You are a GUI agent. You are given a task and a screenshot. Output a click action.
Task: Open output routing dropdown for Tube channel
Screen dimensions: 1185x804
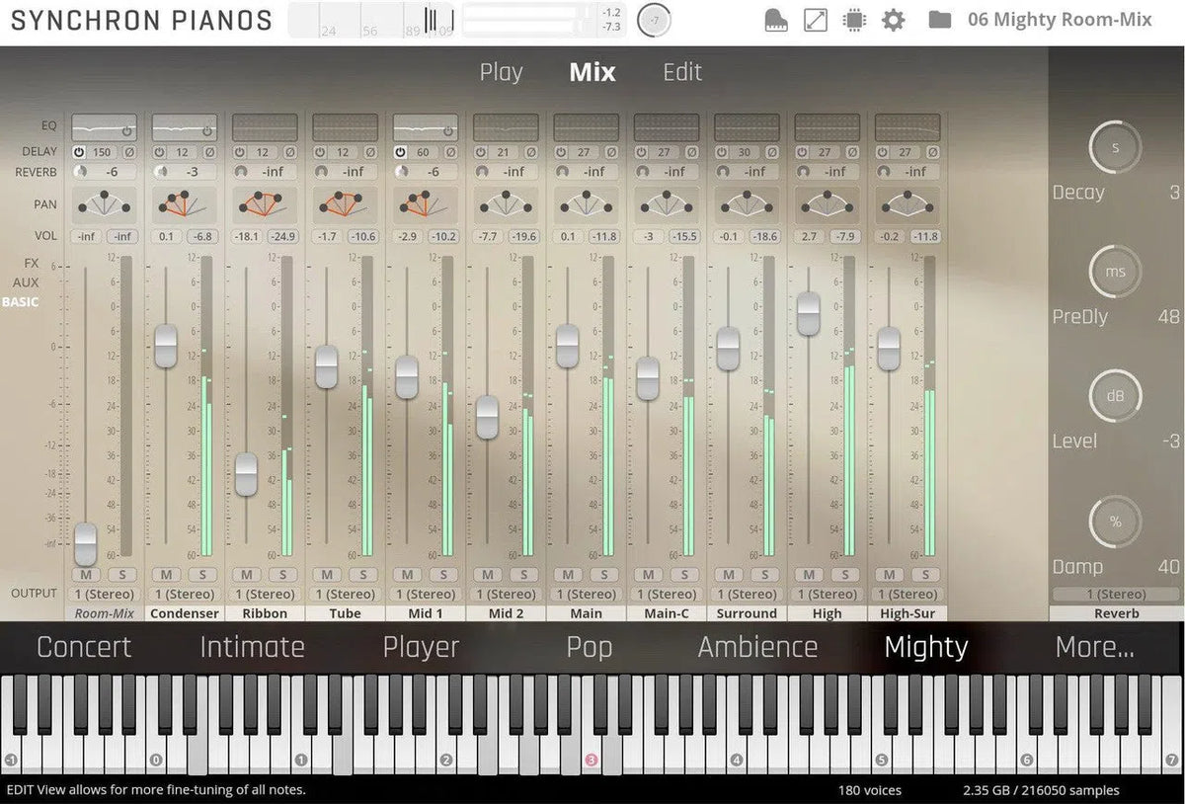click(x=345, y=595)
